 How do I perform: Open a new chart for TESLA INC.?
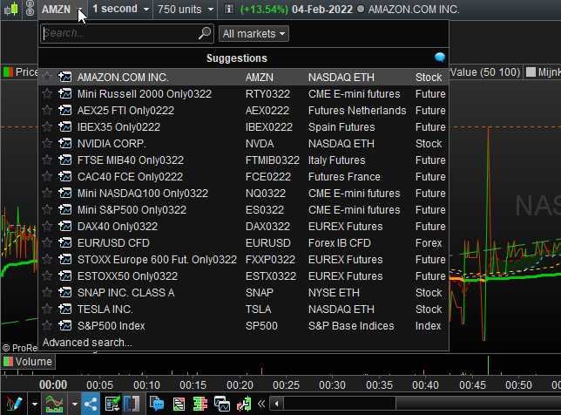click(64, 309)
